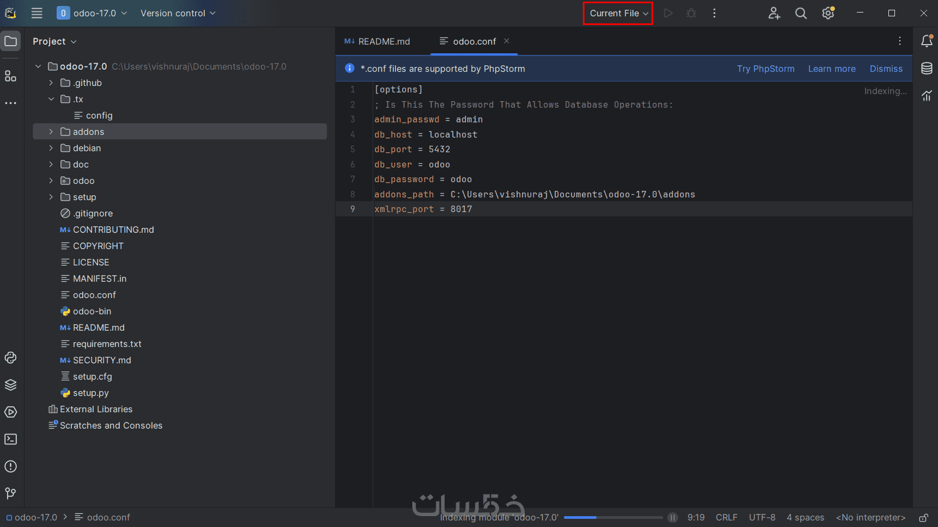Open Search Everywhere magnifier
The height and width of the screenshot is (527, 938).
(x=801, y=13)
